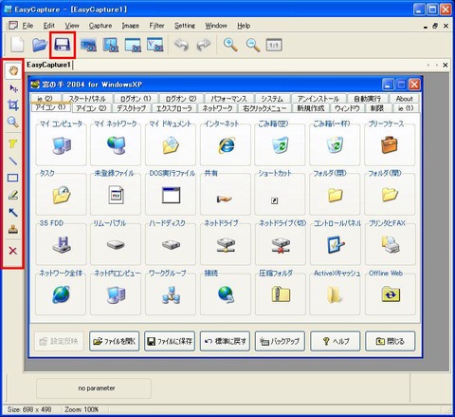Click the application icon in the menu bar

coord(13,26)
